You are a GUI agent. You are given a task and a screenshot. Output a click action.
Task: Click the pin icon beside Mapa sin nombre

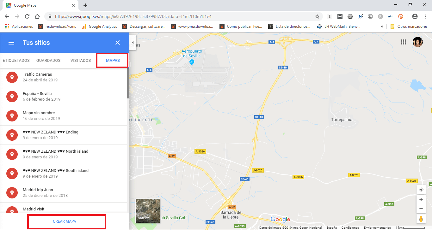pyautogui.click(x=12, y=116)
